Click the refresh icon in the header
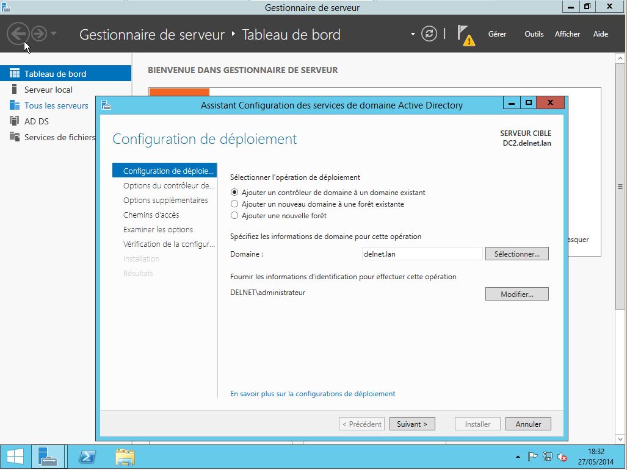627x470 pixels. [429, 34]
